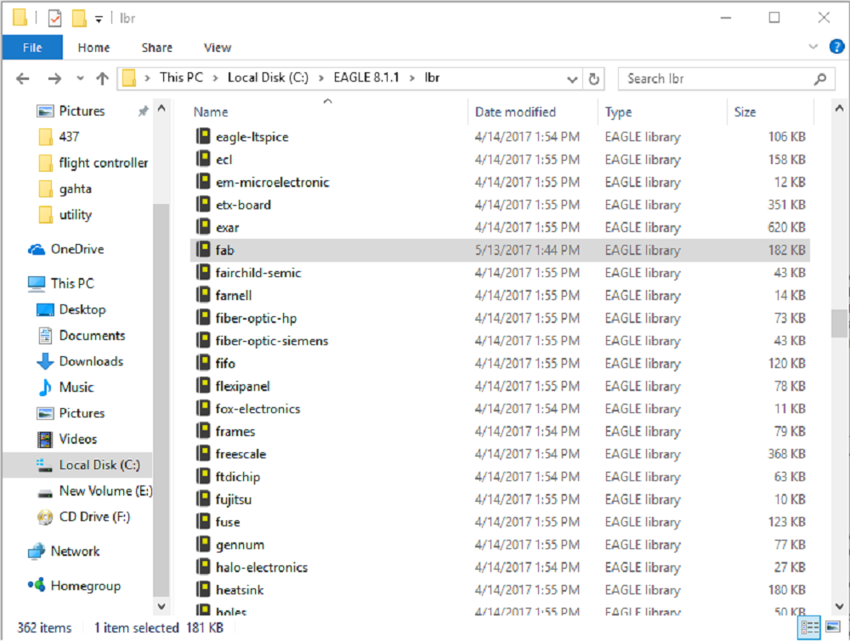The width and height of the screenshot is (850, 641).
Task: Switch to Details view layout icon
Action: pos(809,627)
